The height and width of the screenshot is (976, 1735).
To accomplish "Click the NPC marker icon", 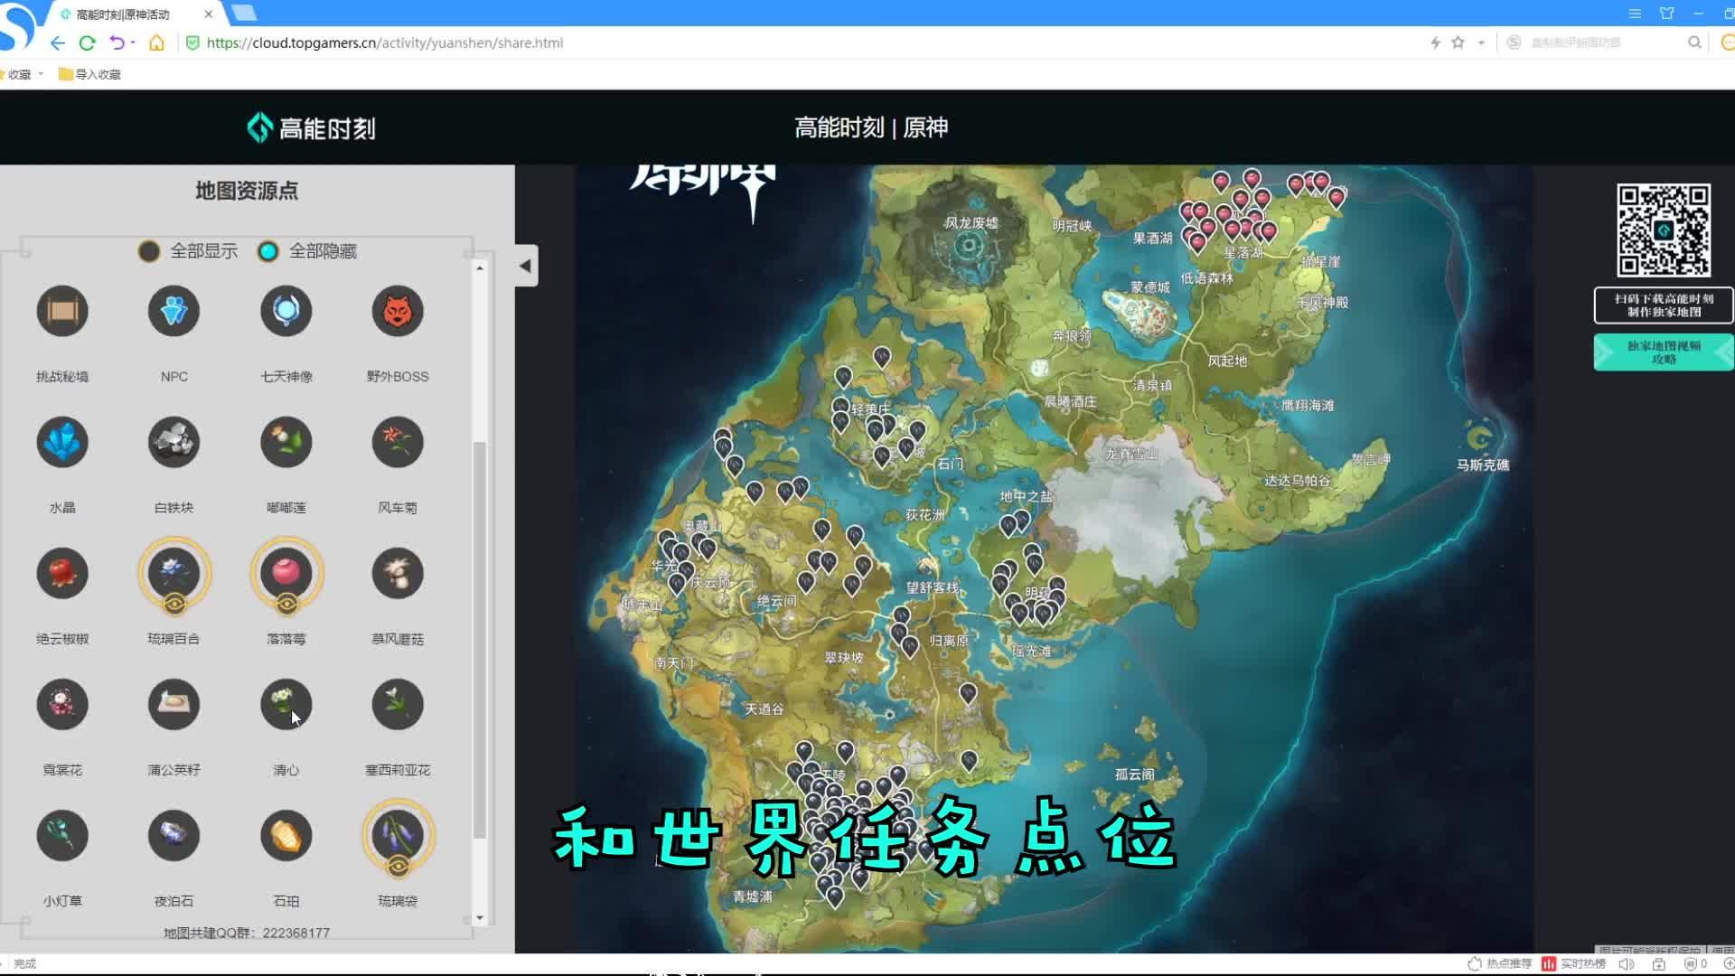I will 173,311.
